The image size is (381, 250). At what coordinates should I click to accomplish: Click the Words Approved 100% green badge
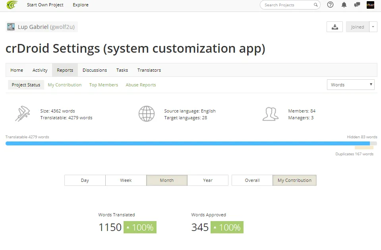pos(227,227)
